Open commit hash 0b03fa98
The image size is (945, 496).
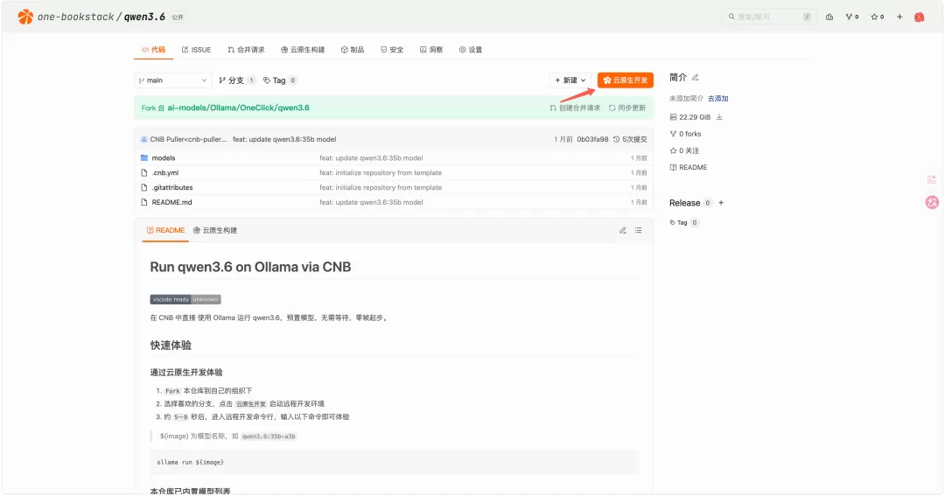click(592, 139)
